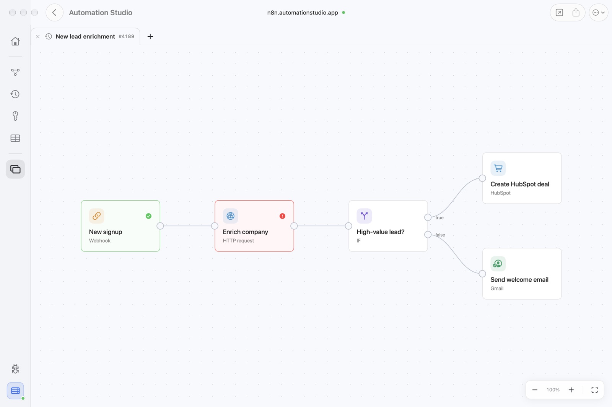The image size is (612, 407).
Task: Zoom in with the plus button
Action: [571, 390]
